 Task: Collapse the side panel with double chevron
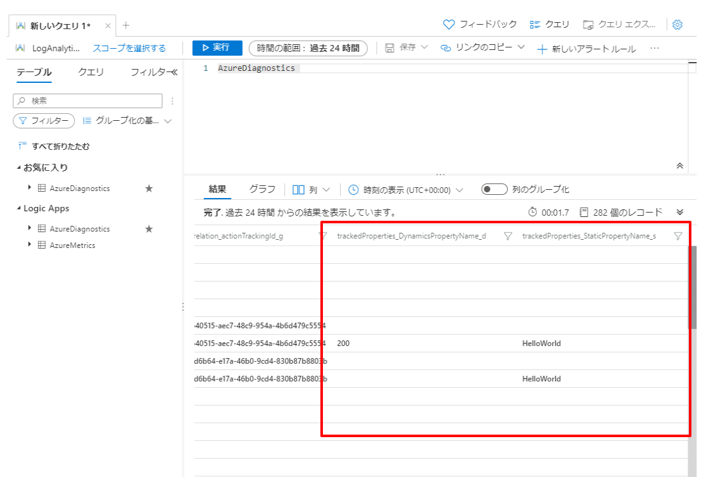174,72
